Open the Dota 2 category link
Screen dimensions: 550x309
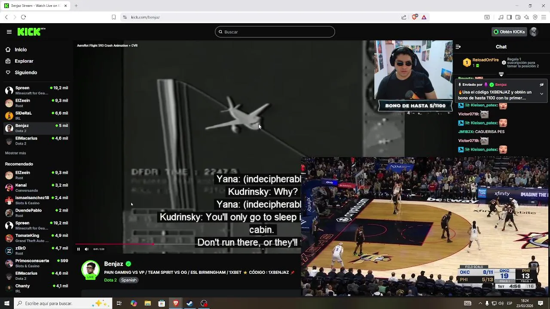click(110, 280)
